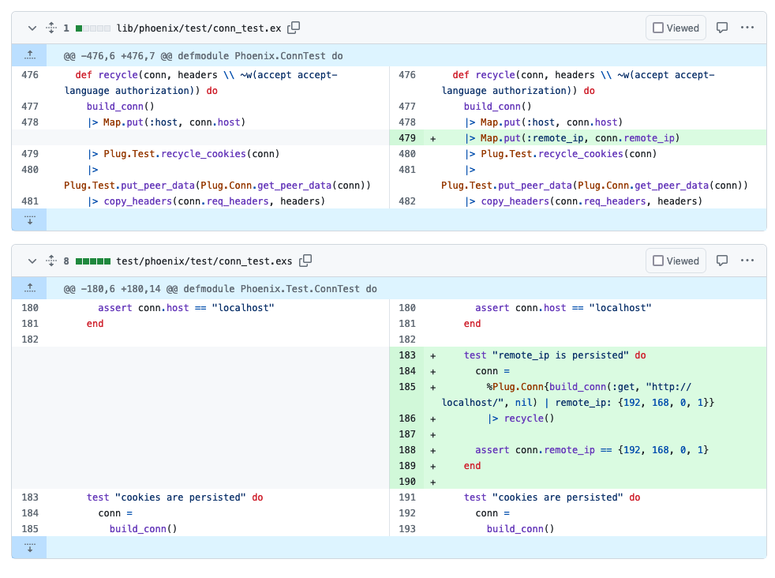Expand hidden lines below the first diff

pos(28,220)
